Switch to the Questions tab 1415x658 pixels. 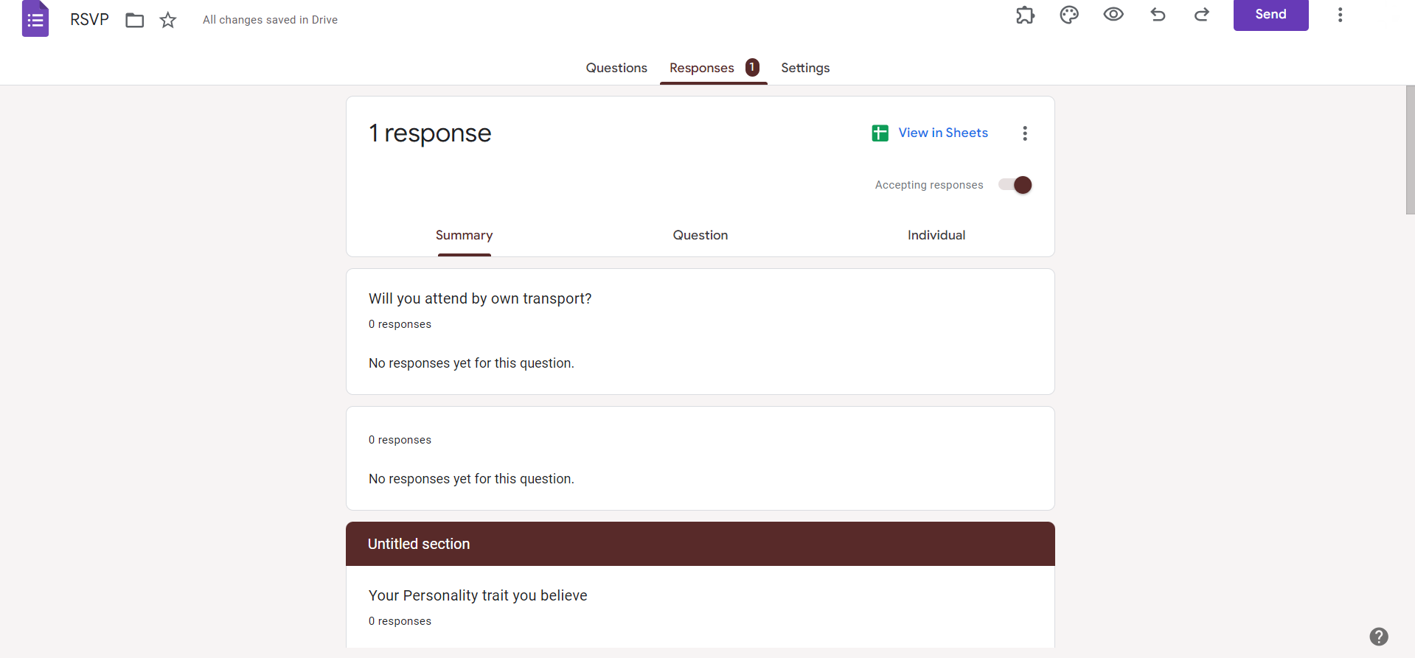point(616,68)
